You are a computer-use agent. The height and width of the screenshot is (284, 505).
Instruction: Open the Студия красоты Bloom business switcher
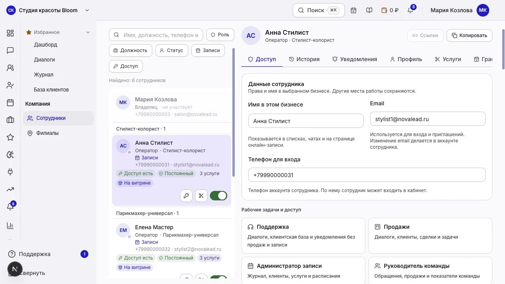pos(48,10)
